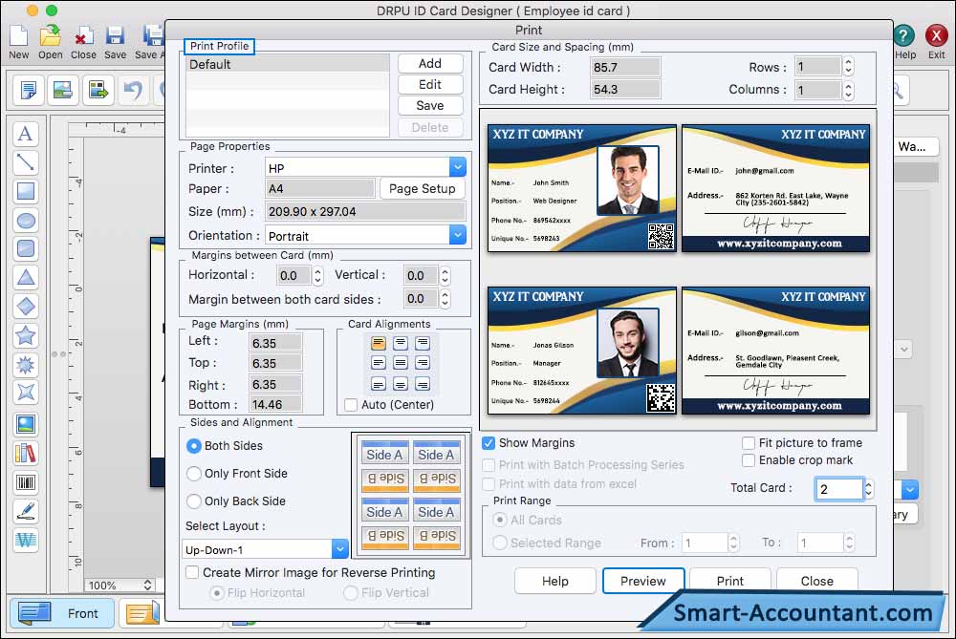The width and height of the screenshot is (956, 639).
Task: Adjust the Rows stepper
Action: [x=848, y=67]
